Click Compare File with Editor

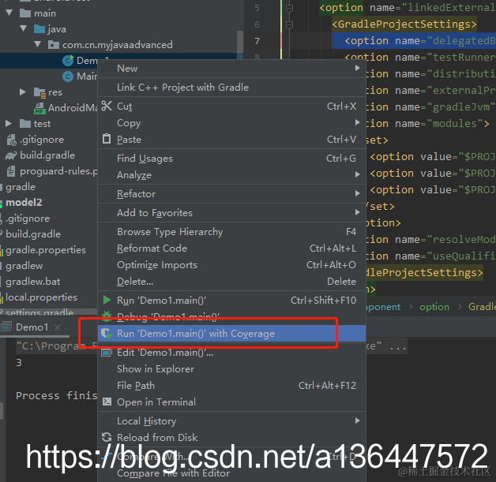click(231, 473)
